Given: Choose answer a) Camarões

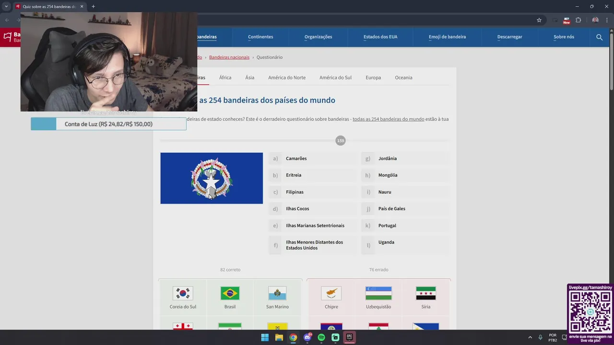Looking at the screenshot, I should tap(313, 159).
